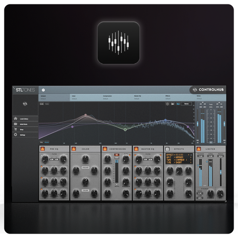Click the link icon under limiter threshold meter

pos(205,186)
